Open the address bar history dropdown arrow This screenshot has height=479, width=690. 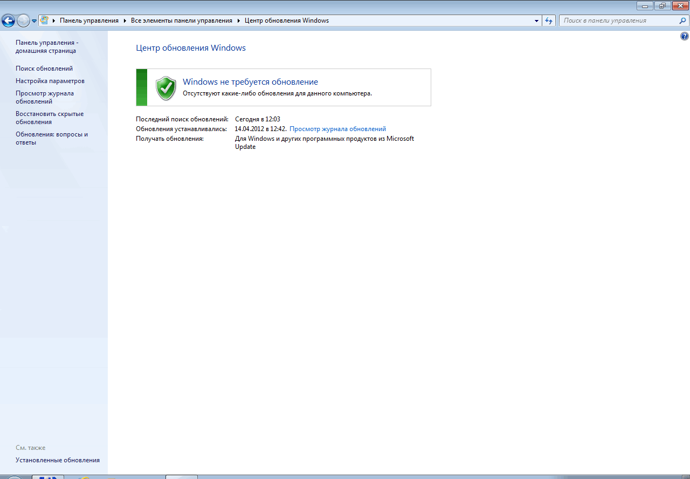(x=536, y=20)
